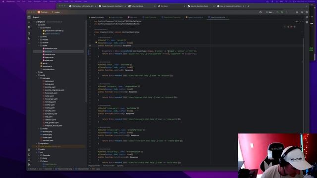Image resolution: width=317 pixels, height=178 pixels.
Task: Click inside splash function code line
Action: pyautogui.click(x=150, y=51)
